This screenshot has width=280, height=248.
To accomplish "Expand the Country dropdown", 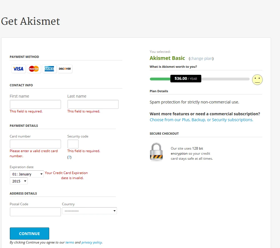I will point(89,211).
